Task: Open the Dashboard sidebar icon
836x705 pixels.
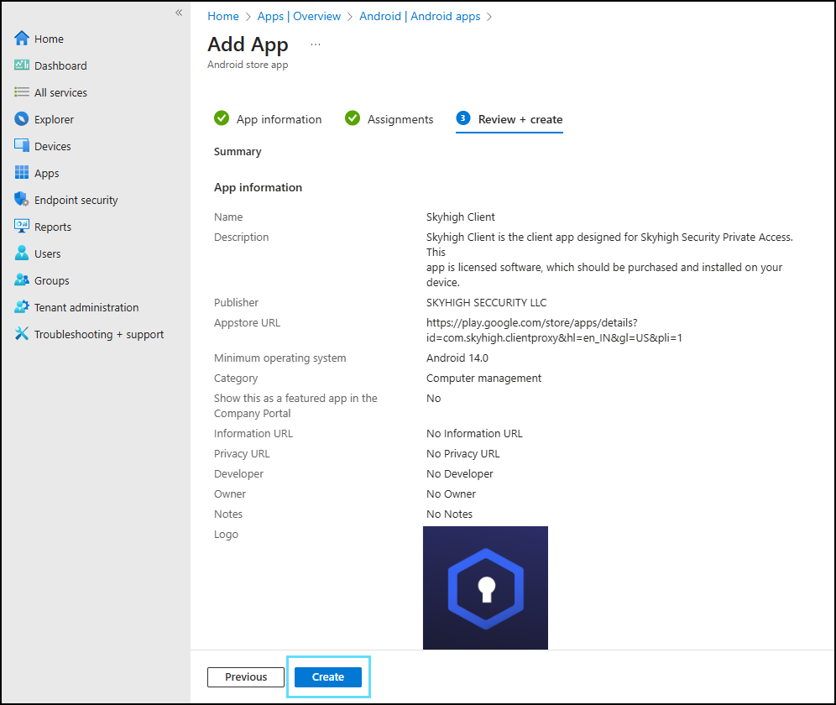Action: pyautogui.click(x=22, y=65)
